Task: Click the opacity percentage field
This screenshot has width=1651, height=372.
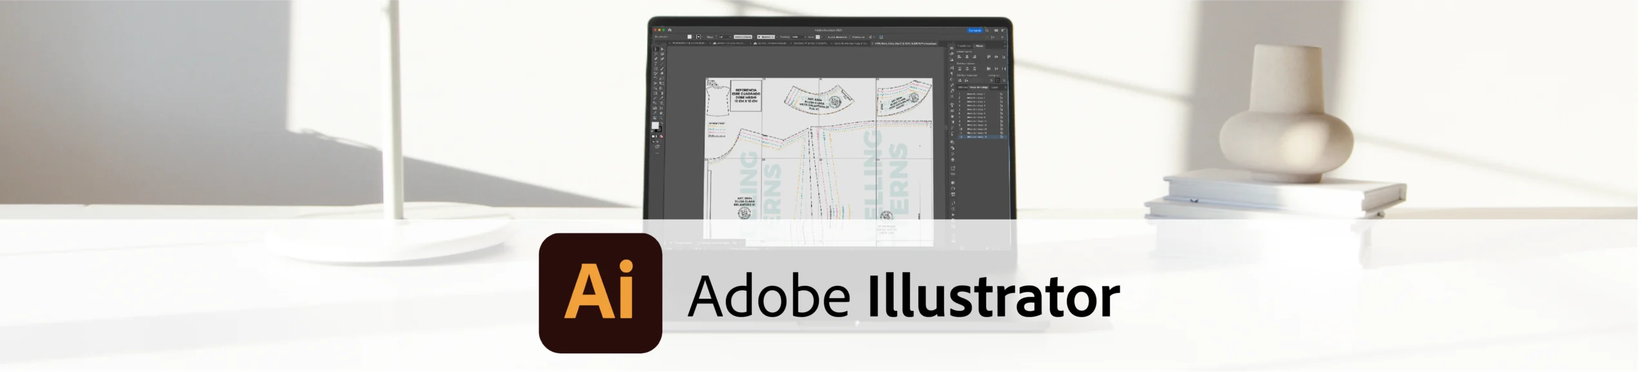Action: 796,37
